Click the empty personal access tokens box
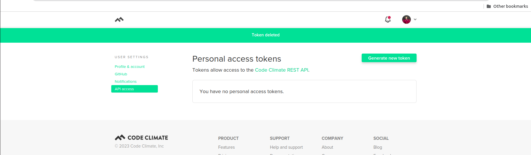The width and height of the screenshot is (531, 155). pos(304,91)
